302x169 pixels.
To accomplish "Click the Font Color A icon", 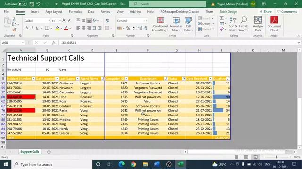I will (66, 28).
